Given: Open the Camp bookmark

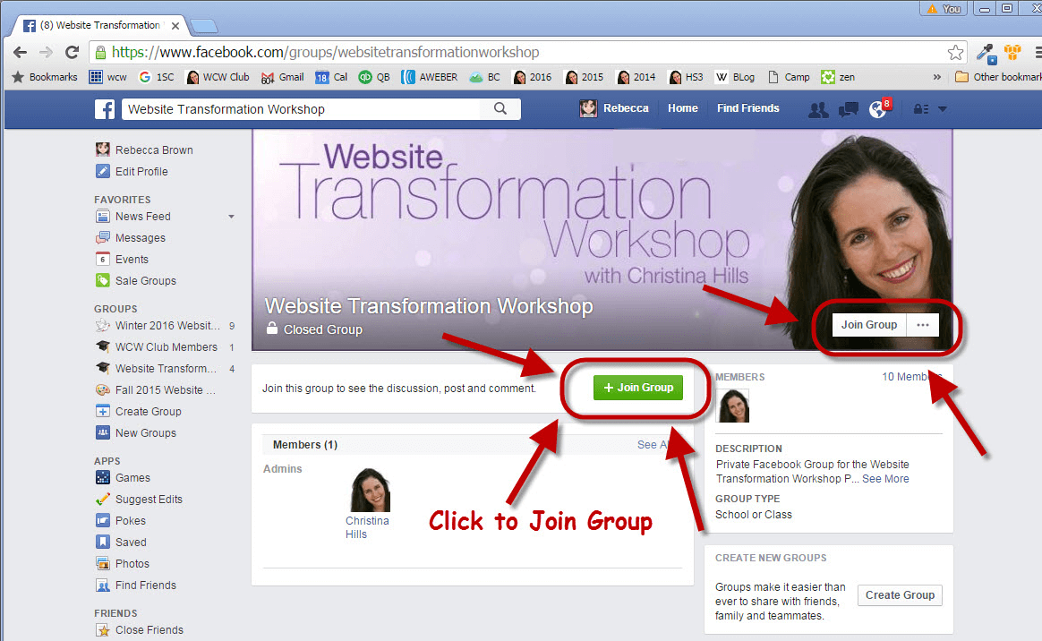Looking at the screenshot, I should [x=789, y=77].
